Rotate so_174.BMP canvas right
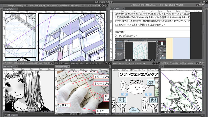This screenshot has height=117, width=208. 154,60
